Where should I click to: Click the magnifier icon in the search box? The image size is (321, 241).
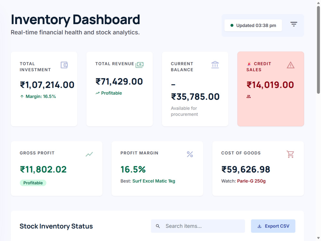[x=158, y=226]
